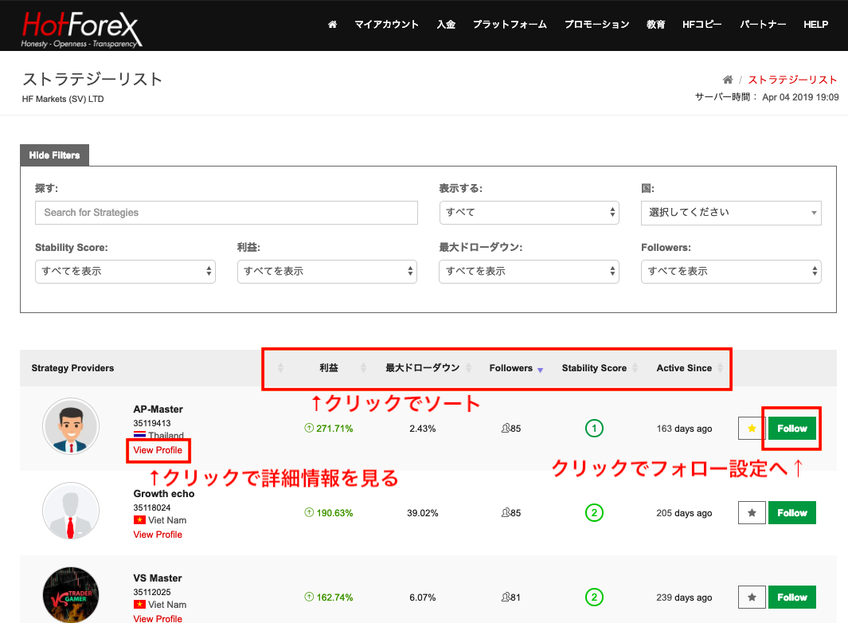Click the HotForex logo
The image size is (848, 623).
pos(82,29)
